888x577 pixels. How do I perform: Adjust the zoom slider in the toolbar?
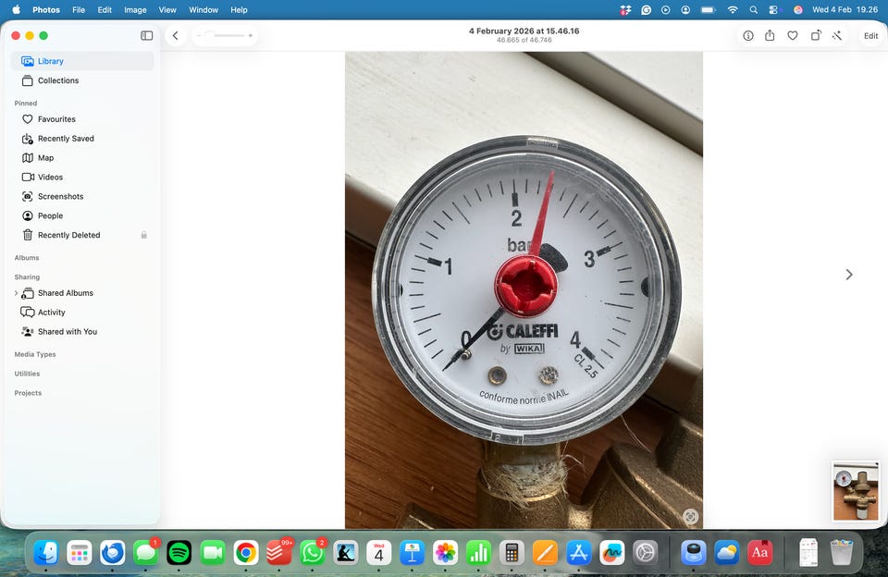[224, 36]
